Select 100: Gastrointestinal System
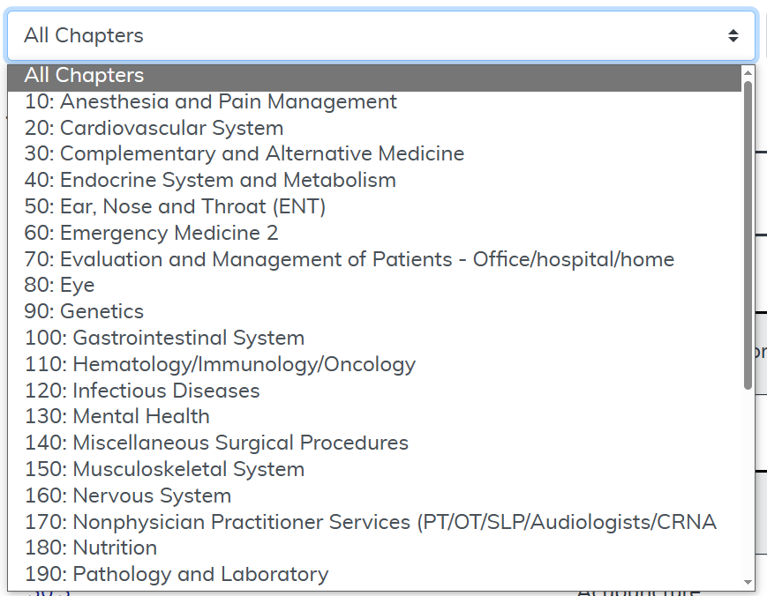Image resolution: width=767 pixels, height=596 pixels. 164,339
